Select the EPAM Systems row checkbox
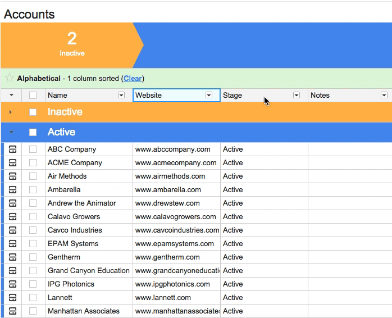This screenshot has width=392, height=318. click(33, 244)
